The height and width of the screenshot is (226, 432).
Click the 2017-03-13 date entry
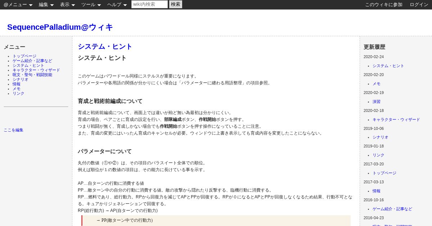pos(374,182)
